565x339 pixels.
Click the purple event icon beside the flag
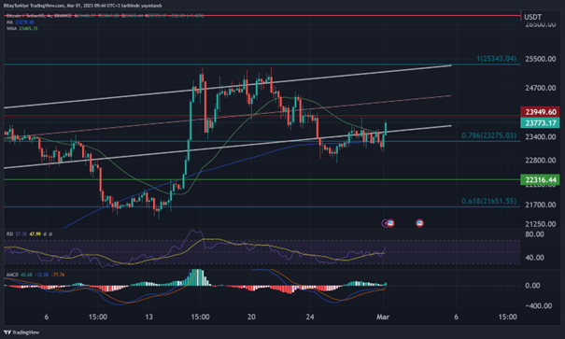[385, 223]
